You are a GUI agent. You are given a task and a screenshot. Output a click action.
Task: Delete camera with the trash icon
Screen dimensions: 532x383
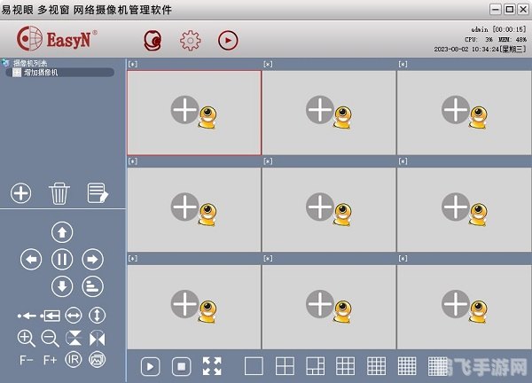(x=59, y=192)
